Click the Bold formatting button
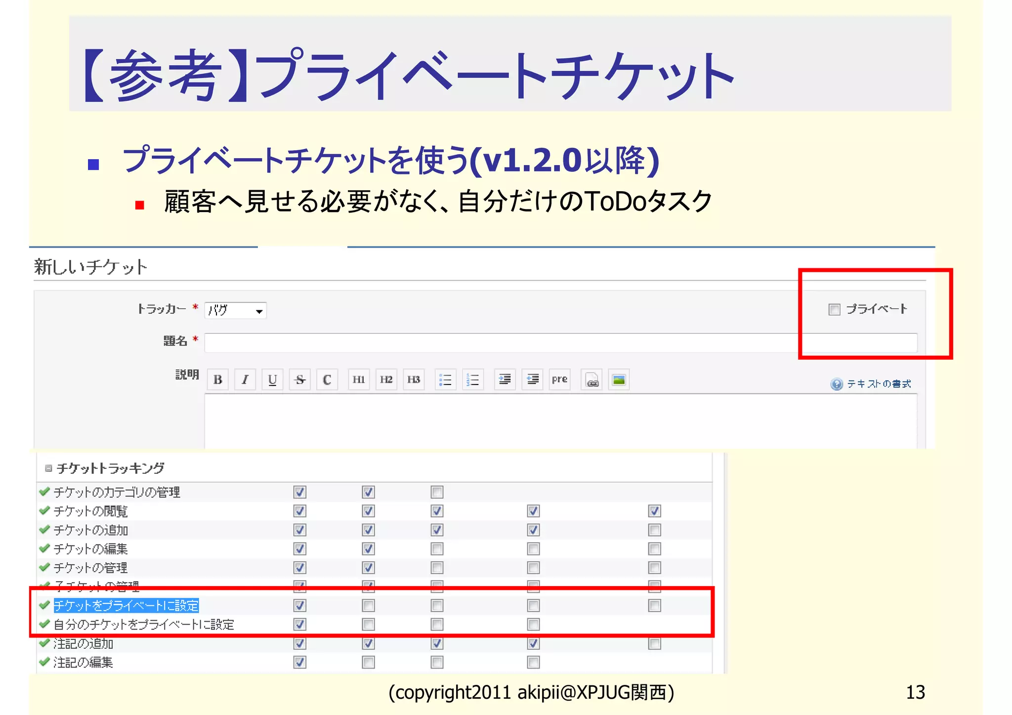The height and width of the screenshot is (715, 1012). point(217,379)
